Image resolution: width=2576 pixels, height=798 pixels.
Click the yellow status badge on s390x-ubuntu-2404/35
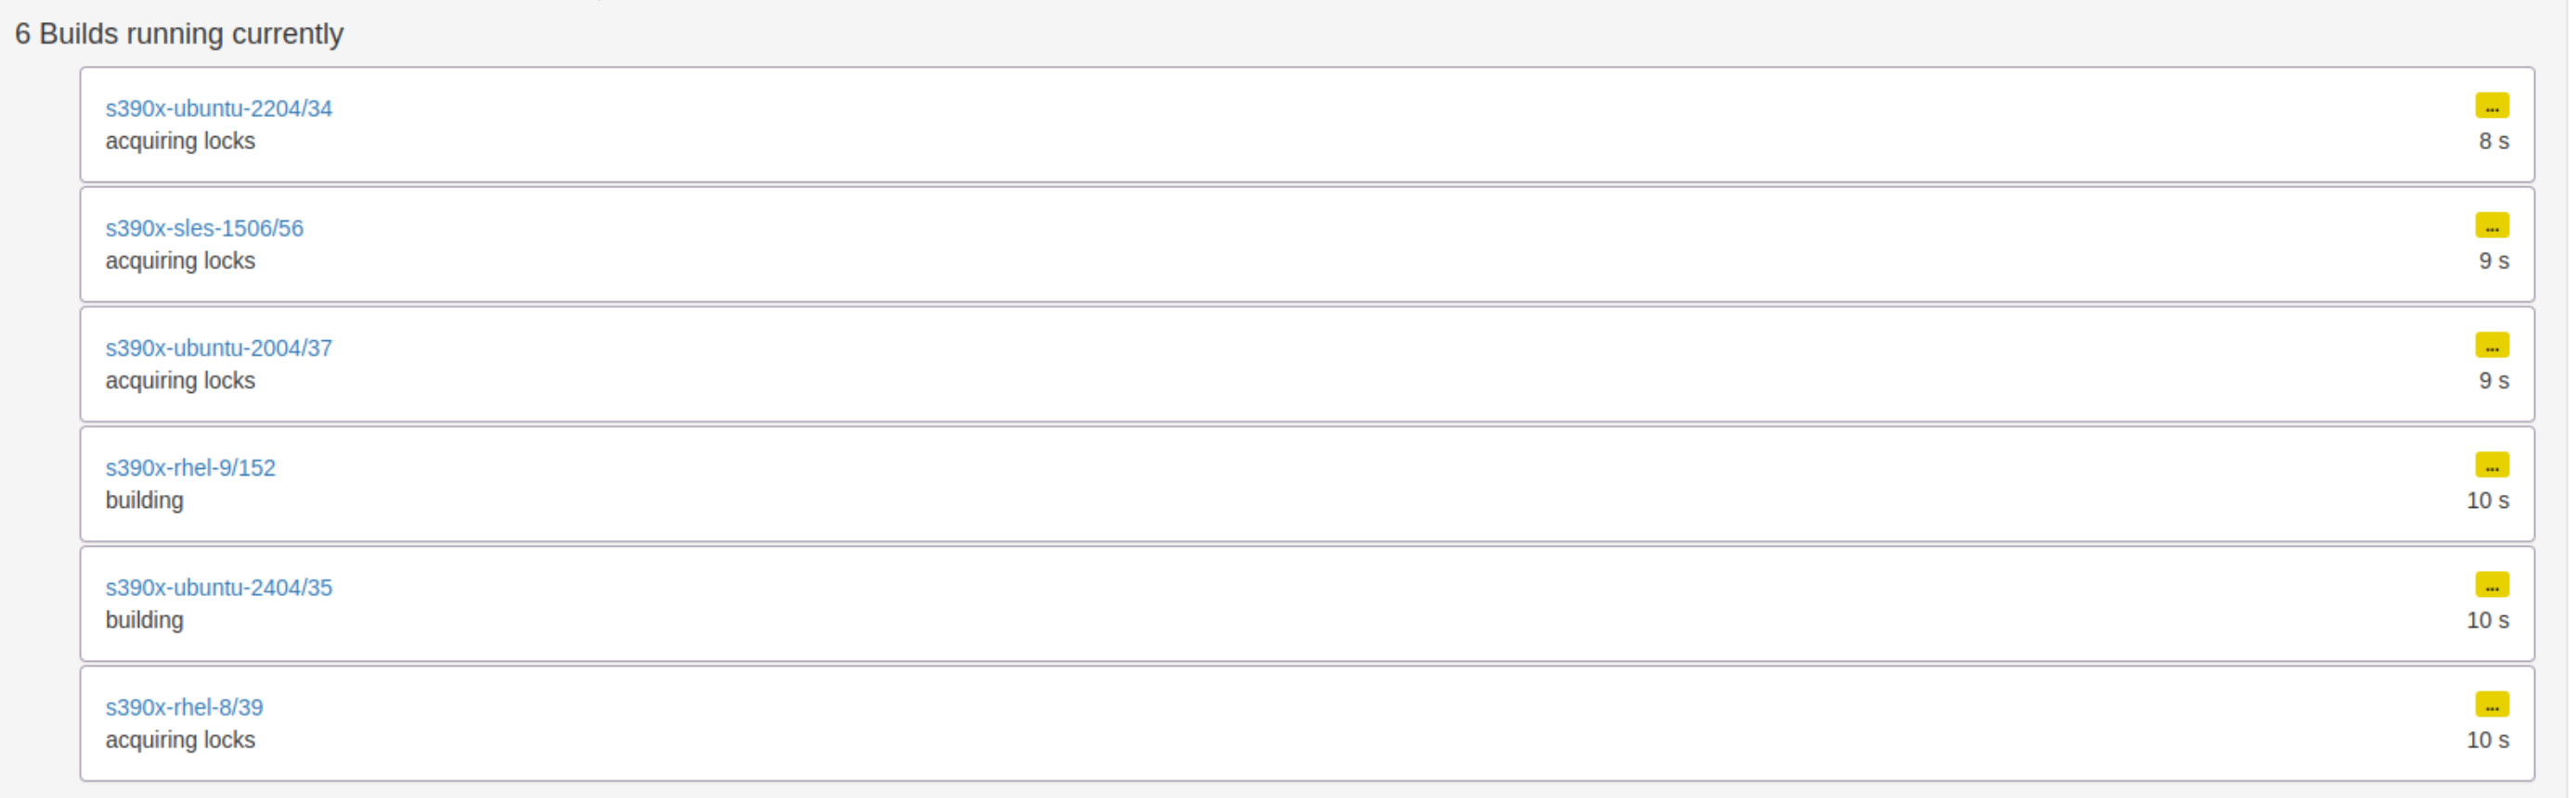[2491, 585]
